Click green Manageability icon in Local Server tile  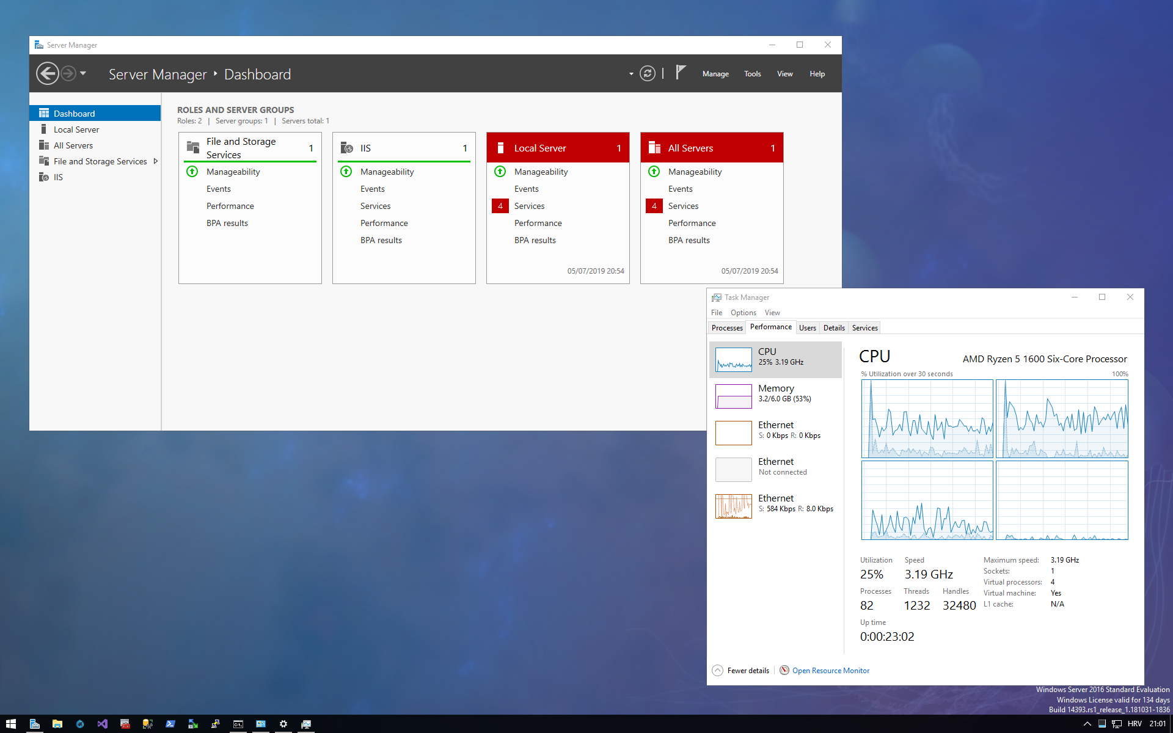[x=500, y=172]
